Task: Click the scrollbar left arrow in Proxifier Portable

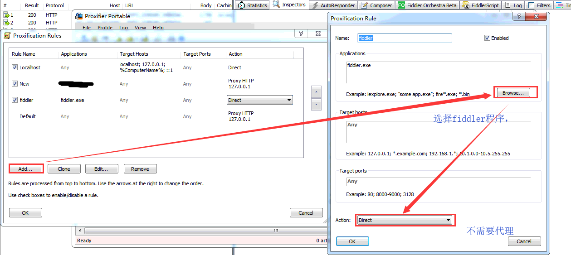Action: point(80,231)
